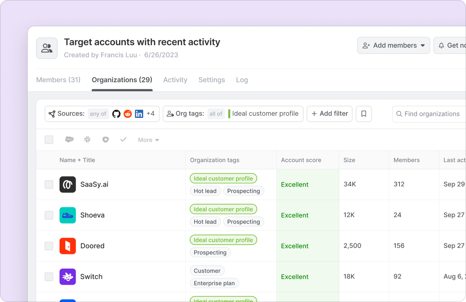Check the SaaSy.ai row checkbox
The width and height of the screenshot is (466, 302).
[49, 184]
